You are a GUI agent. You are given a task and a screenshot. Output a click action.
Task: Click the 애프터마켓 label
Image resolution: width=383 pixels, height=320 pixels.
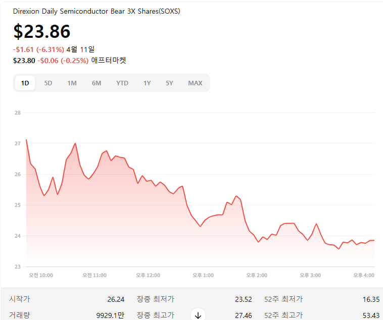pyautogui.click(x=109, y=60)
